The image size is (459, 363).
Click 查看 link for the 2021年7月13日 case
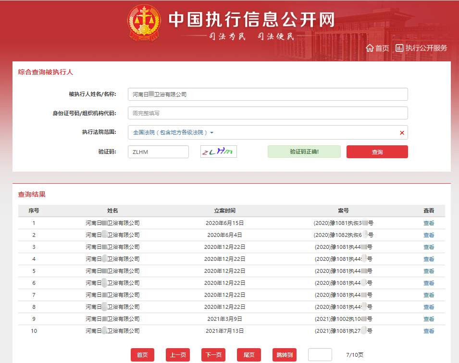coord(428,331)
